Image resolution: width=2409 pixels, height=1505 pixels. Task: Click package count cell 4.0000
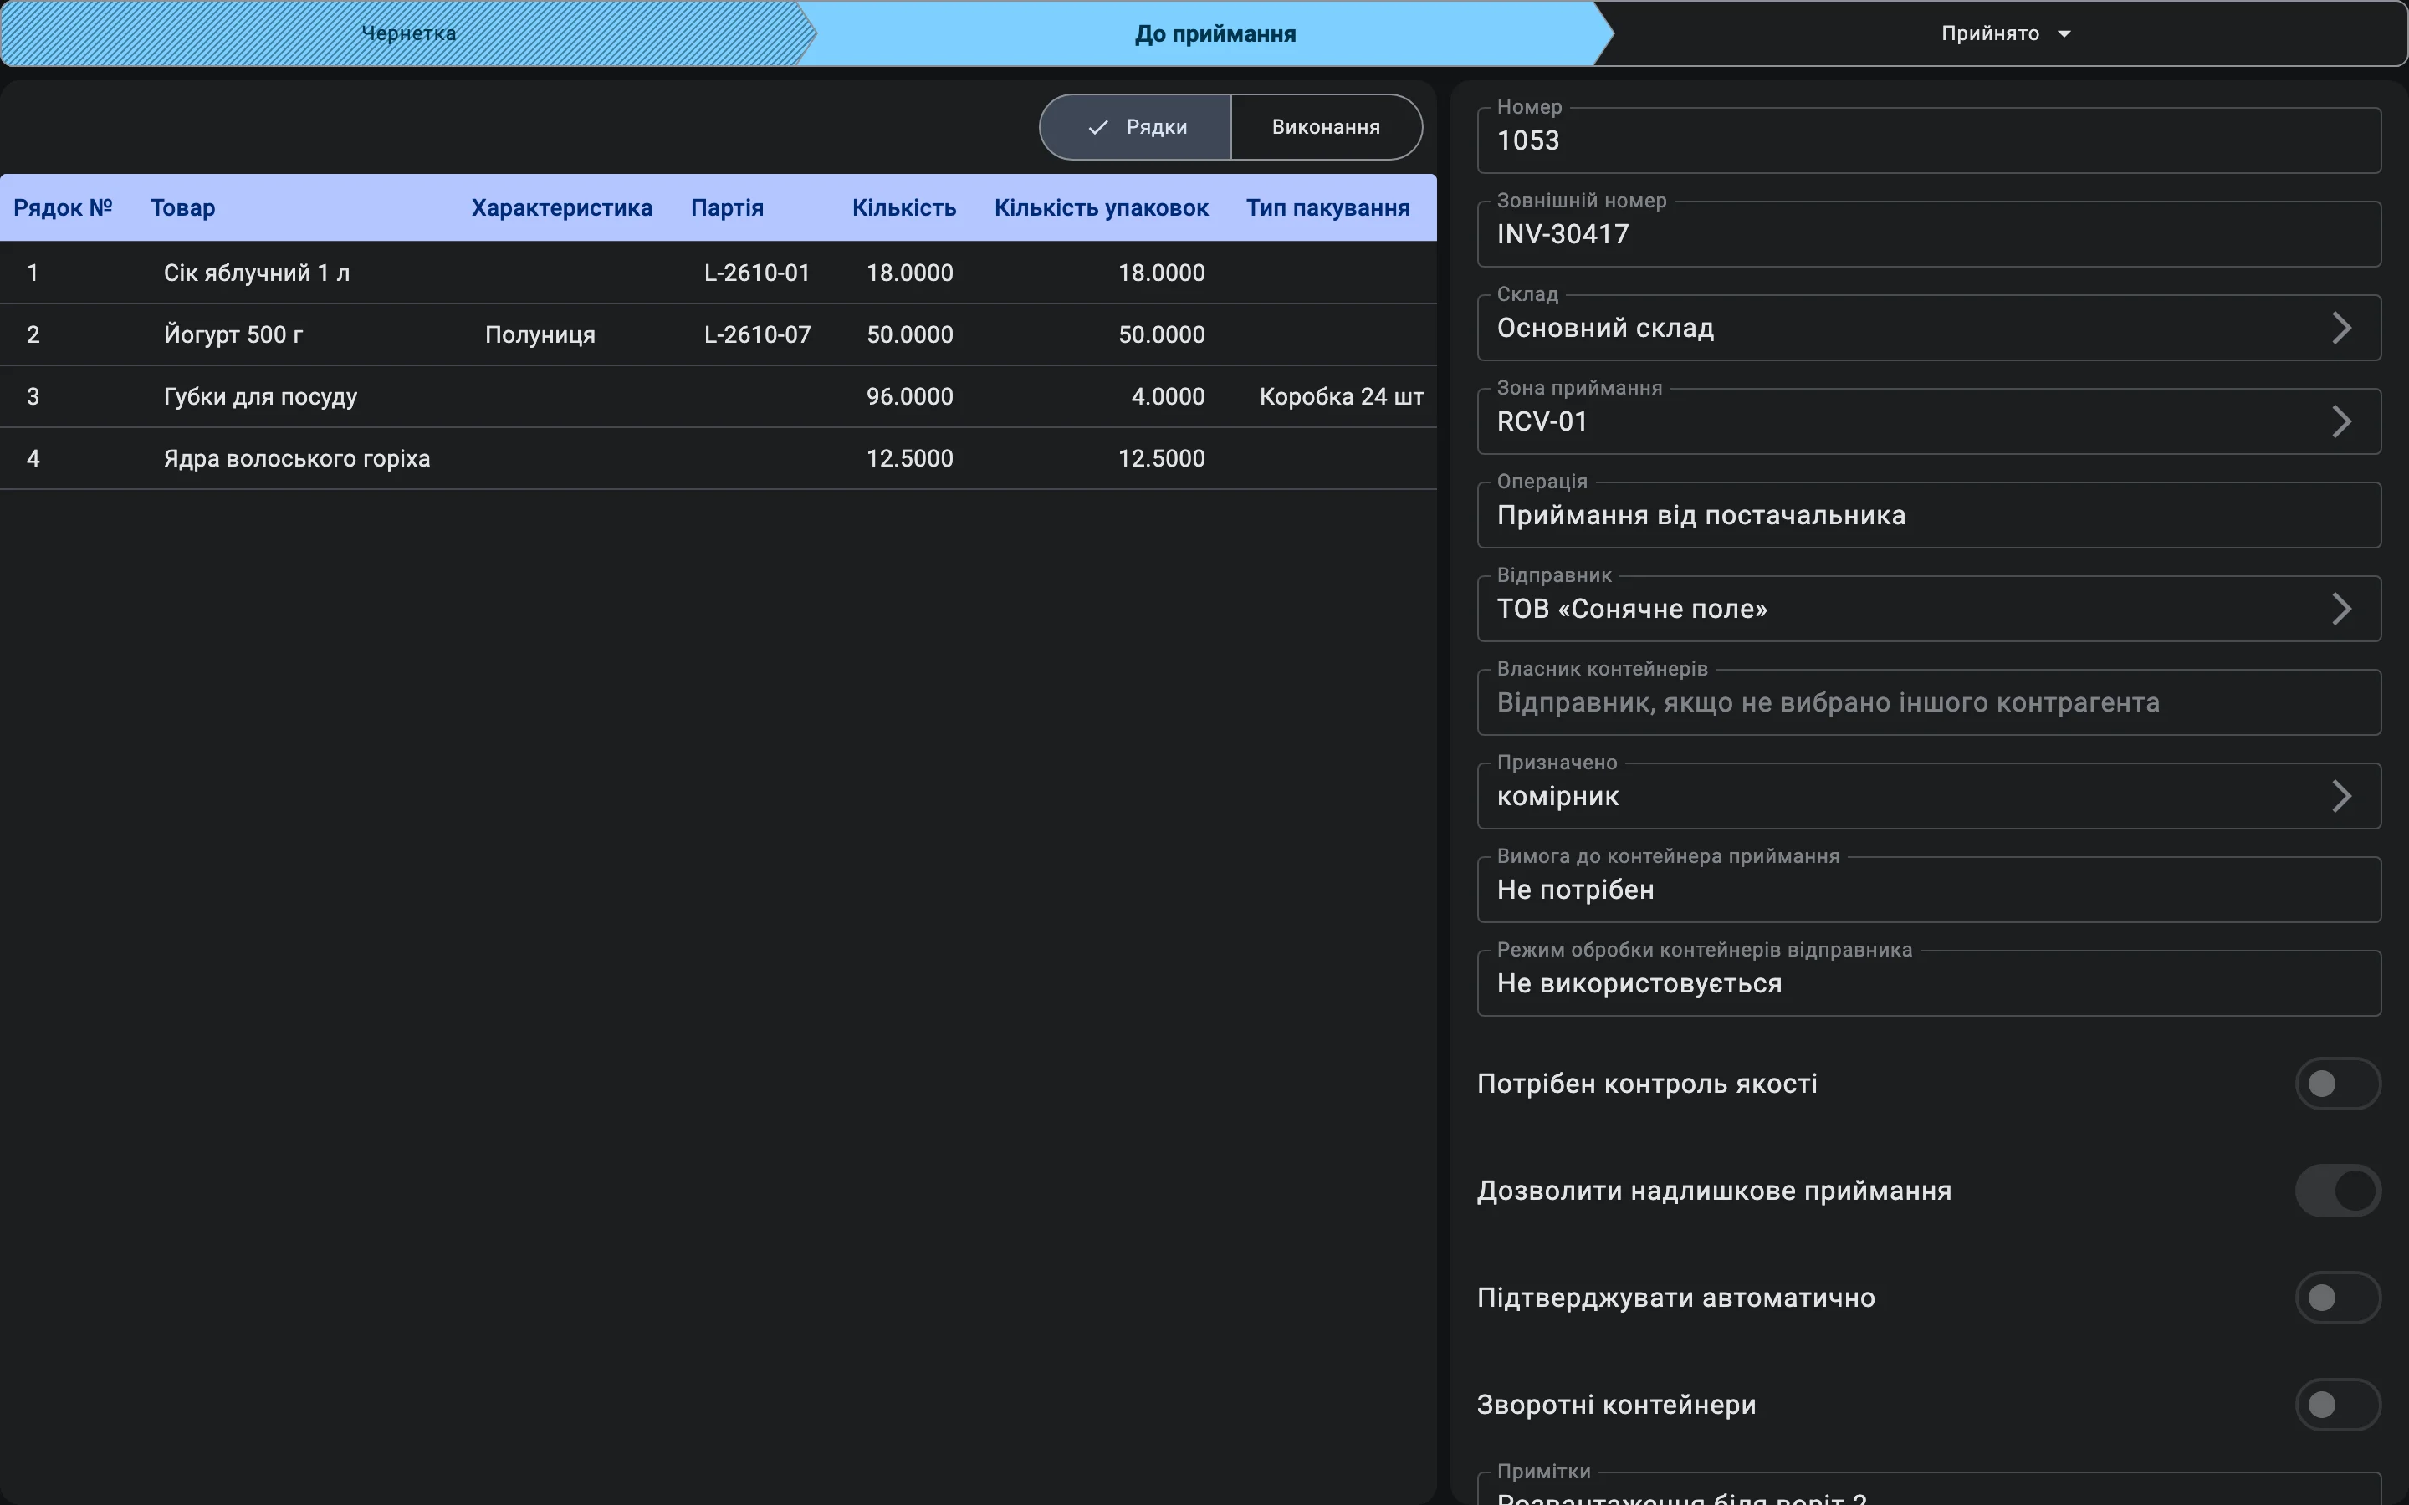tap(1168, 396)
